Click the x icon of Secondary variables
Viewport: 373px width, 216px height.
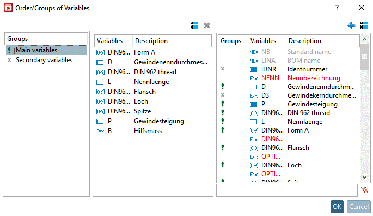tap(9, 60)
